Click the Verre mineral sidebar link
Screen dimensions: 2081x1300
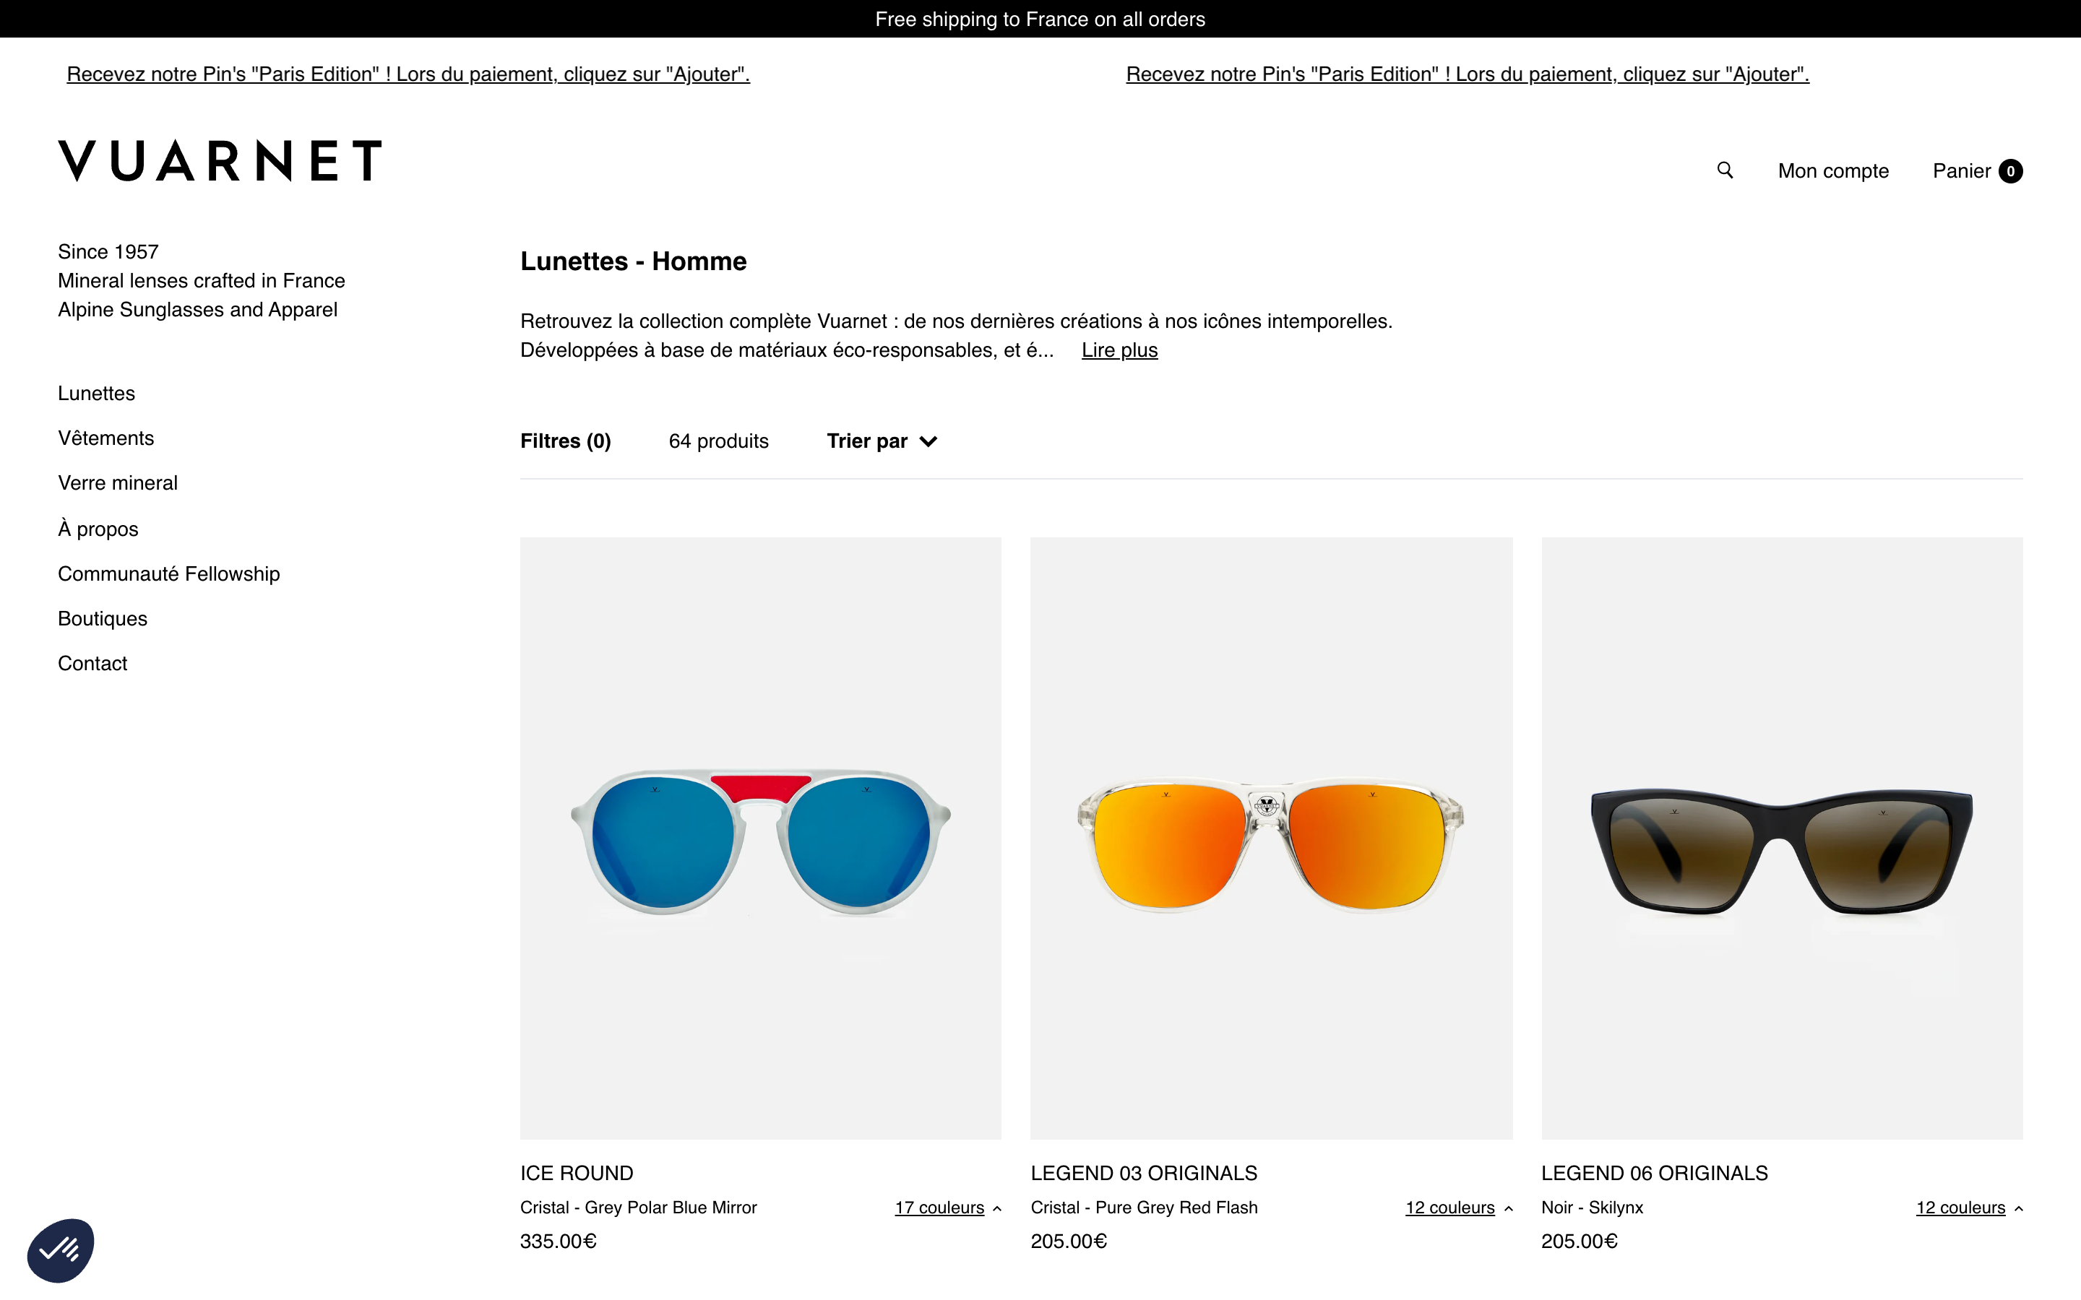click(117, 482)
